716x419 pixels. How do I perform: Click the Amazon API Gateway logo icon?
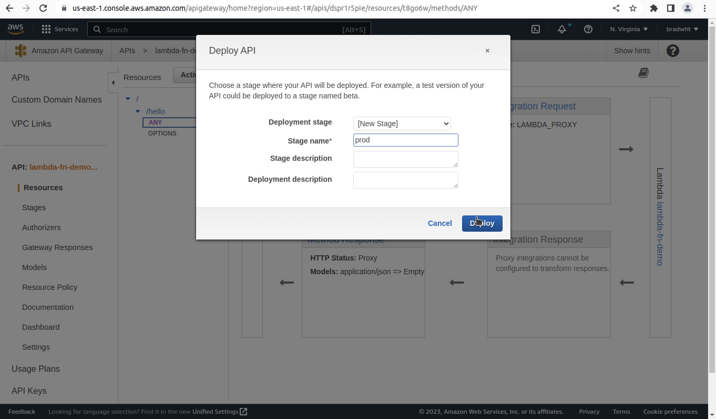coord(21,50)
